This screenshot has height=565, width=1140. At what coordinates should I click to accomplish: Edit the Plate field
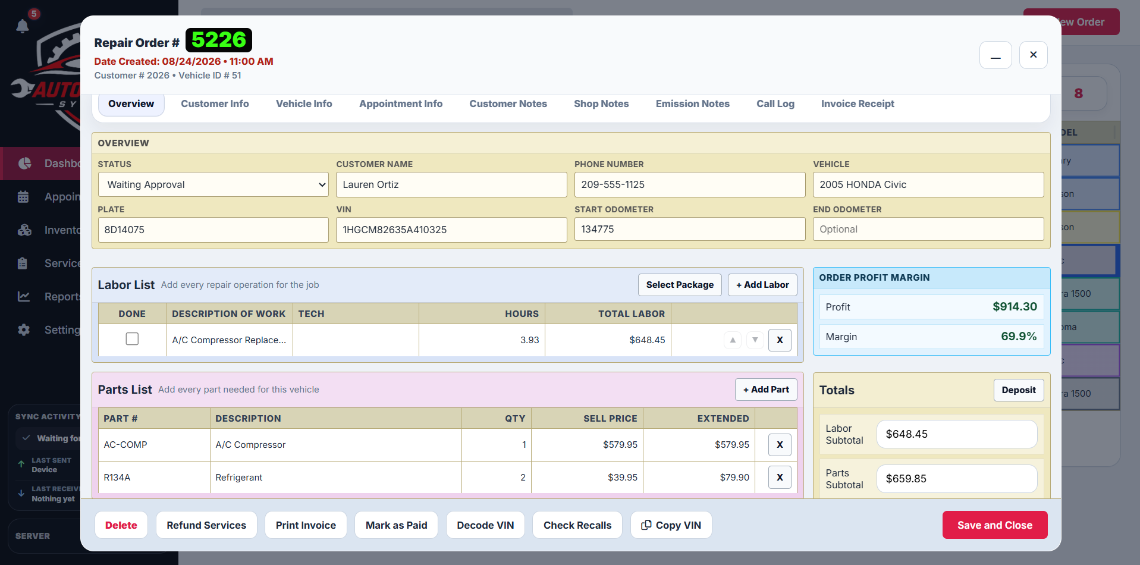tap(213, 230)
